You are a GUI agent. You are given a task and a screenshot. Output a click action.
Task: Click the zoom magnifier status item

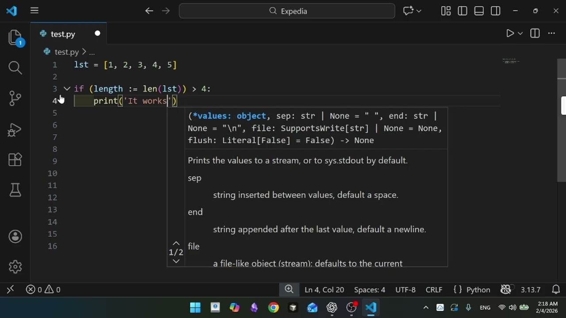289,289
